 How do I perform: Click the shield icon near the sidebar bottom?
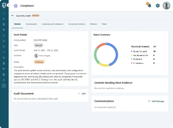[x=4, y=80]
